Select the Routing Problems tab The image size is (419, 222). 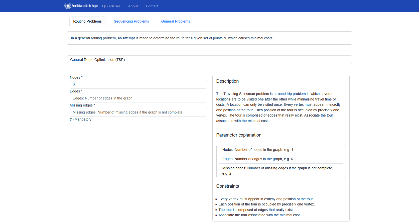(87, 21)
